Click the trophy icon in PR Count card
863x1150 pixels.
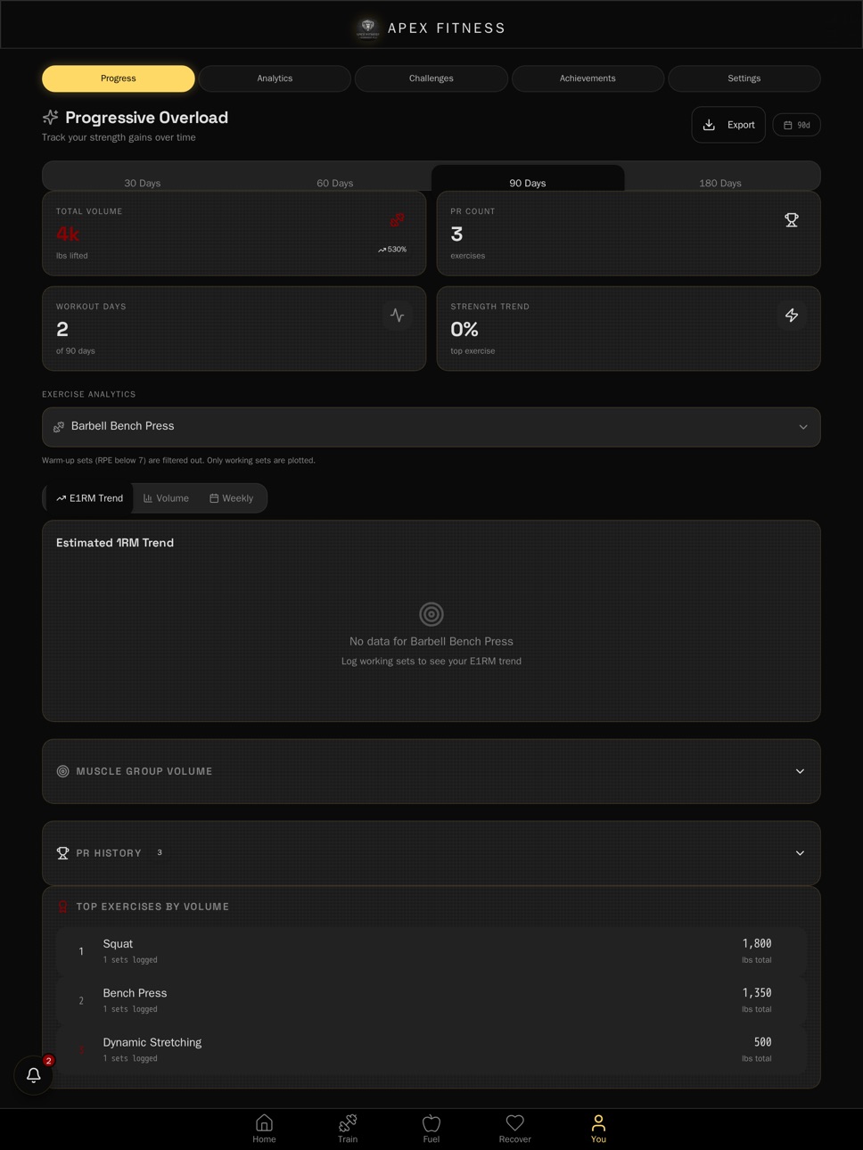pyautogui.click(x=792, y=220)
